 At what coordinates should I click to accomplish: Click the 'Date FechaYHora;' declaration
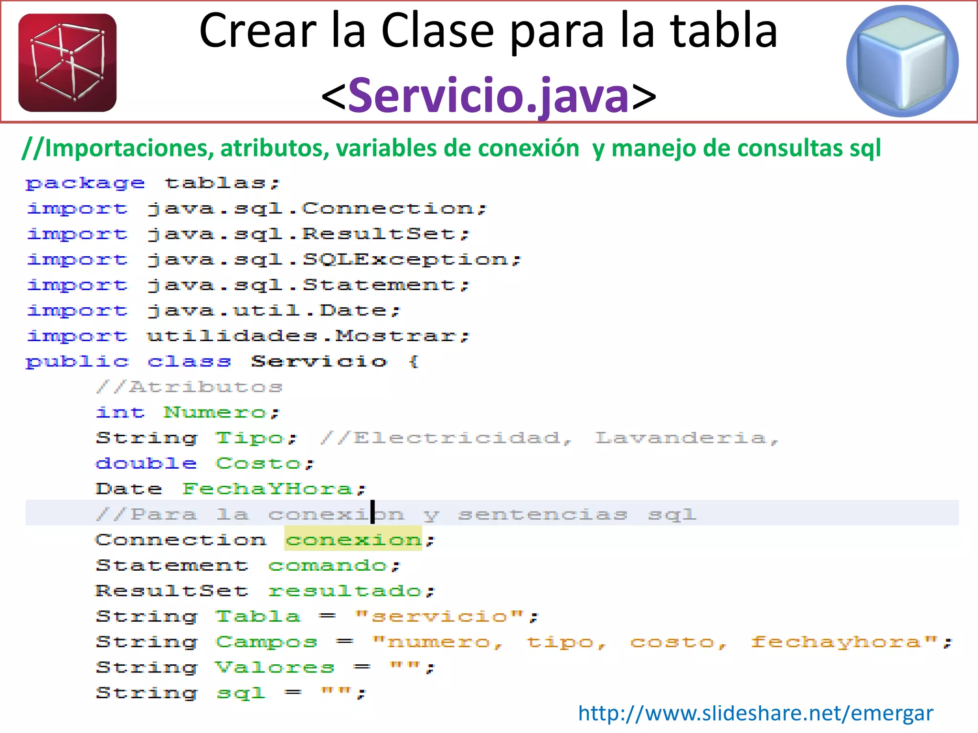pos(231,489)
